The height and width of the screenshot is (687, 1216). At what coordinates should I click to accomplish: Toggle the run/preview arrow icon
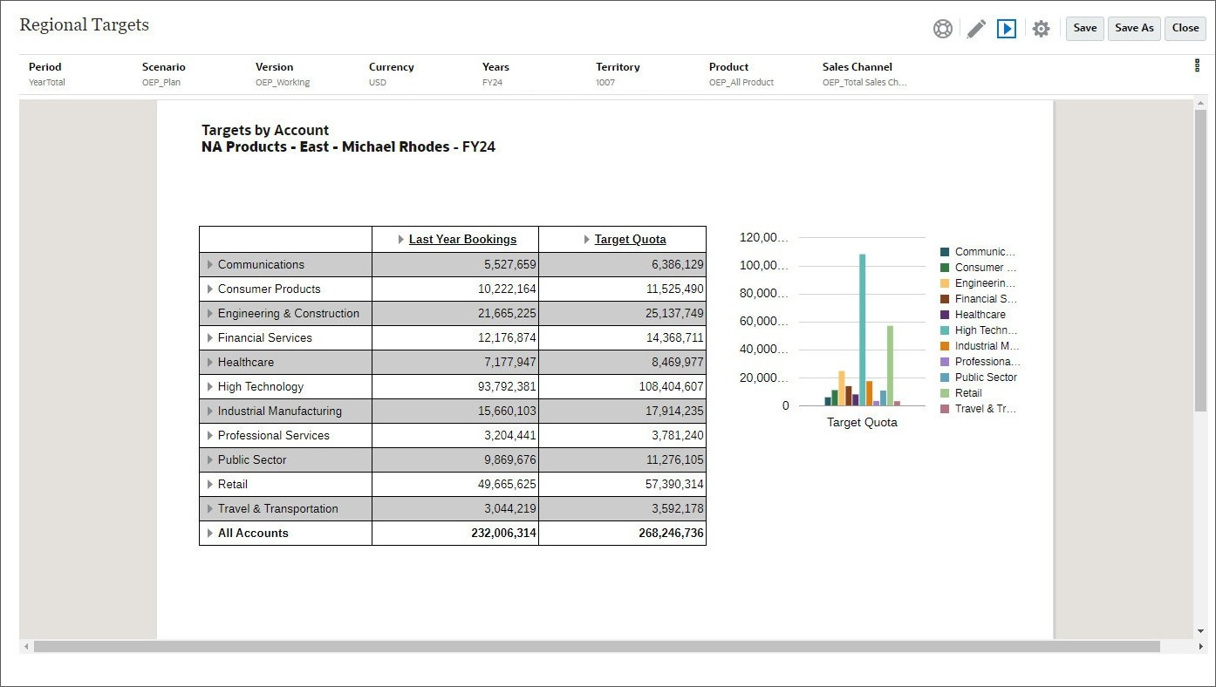pos(1008,28)
